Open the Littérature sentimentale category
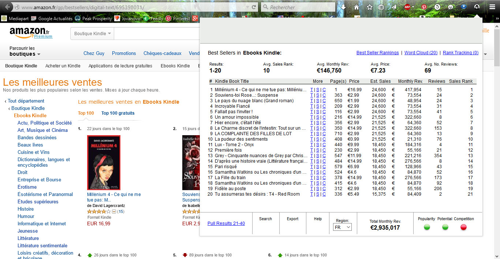Image resolution: width=500 pixels, height=259 pixels. [42, 246]
